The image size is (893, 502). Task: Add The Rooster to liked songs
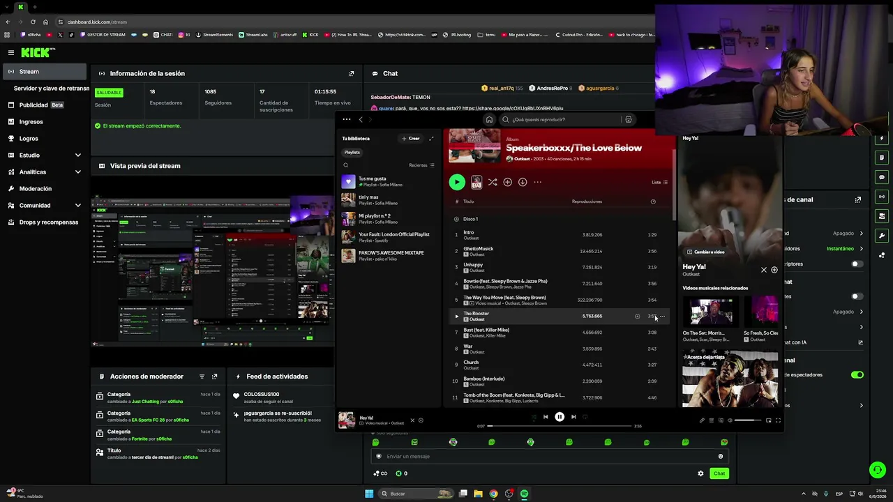pyautogui.click(x=637, y=317)
